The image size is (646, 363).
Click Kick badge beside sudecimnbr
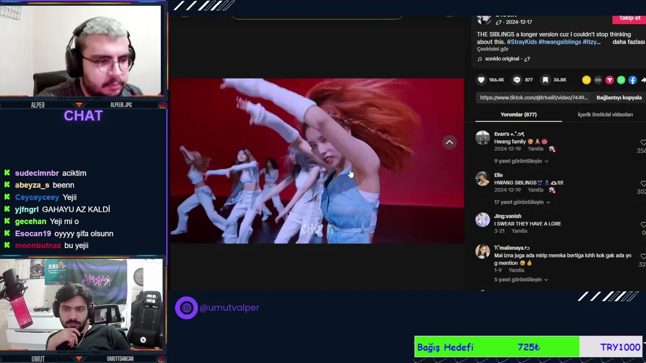(7, 173)
